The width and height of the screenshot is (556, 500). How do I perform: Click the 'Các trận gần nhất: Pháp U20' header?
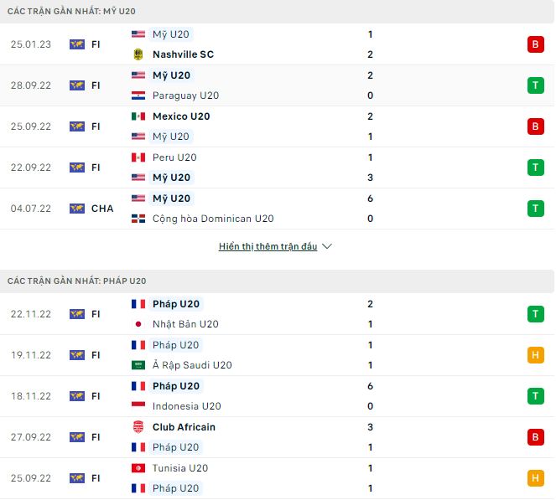pyautogui.click(x=76, y=281)
